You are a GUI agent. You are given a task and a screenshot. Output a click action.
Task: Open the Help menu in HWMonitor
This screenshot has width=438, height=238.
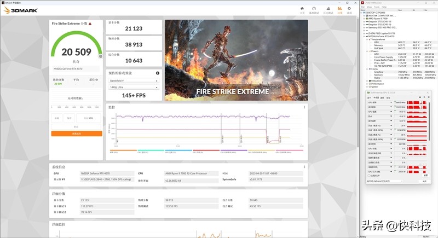coord(384,7)
